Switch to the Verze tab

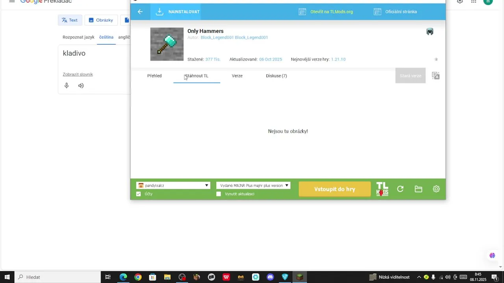[x=237, y=76]
